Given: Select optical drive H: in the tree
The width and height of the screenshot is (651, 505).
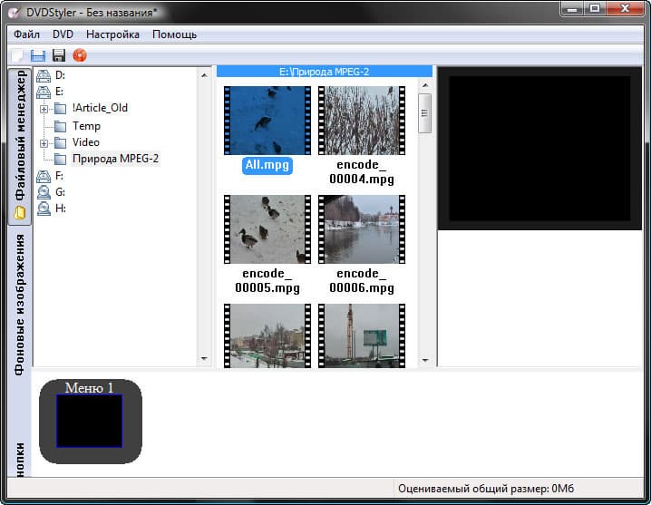Looking at the screenshot, I should (x=61, y=208).
